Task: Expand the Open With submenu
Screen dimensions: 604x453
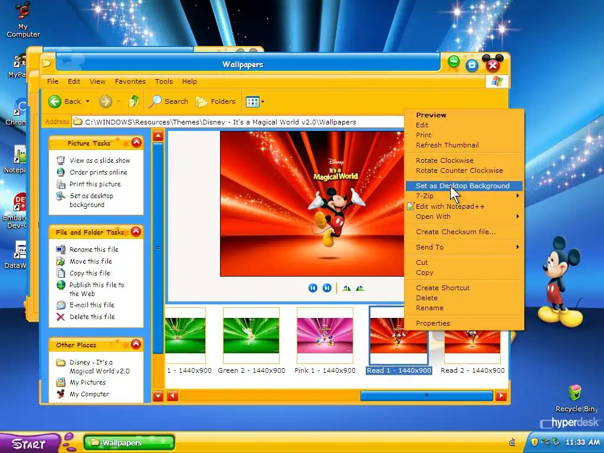Action: 464,216
